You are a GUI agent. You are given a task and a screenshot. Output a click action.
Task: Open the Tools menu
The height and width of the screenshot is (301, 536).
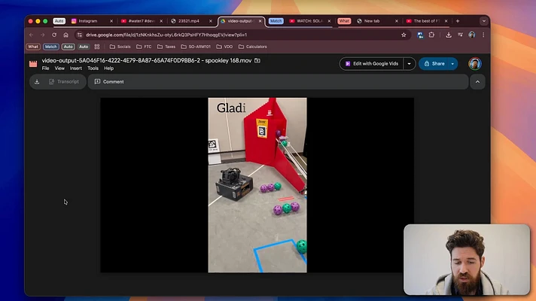(x=93, y=68)
